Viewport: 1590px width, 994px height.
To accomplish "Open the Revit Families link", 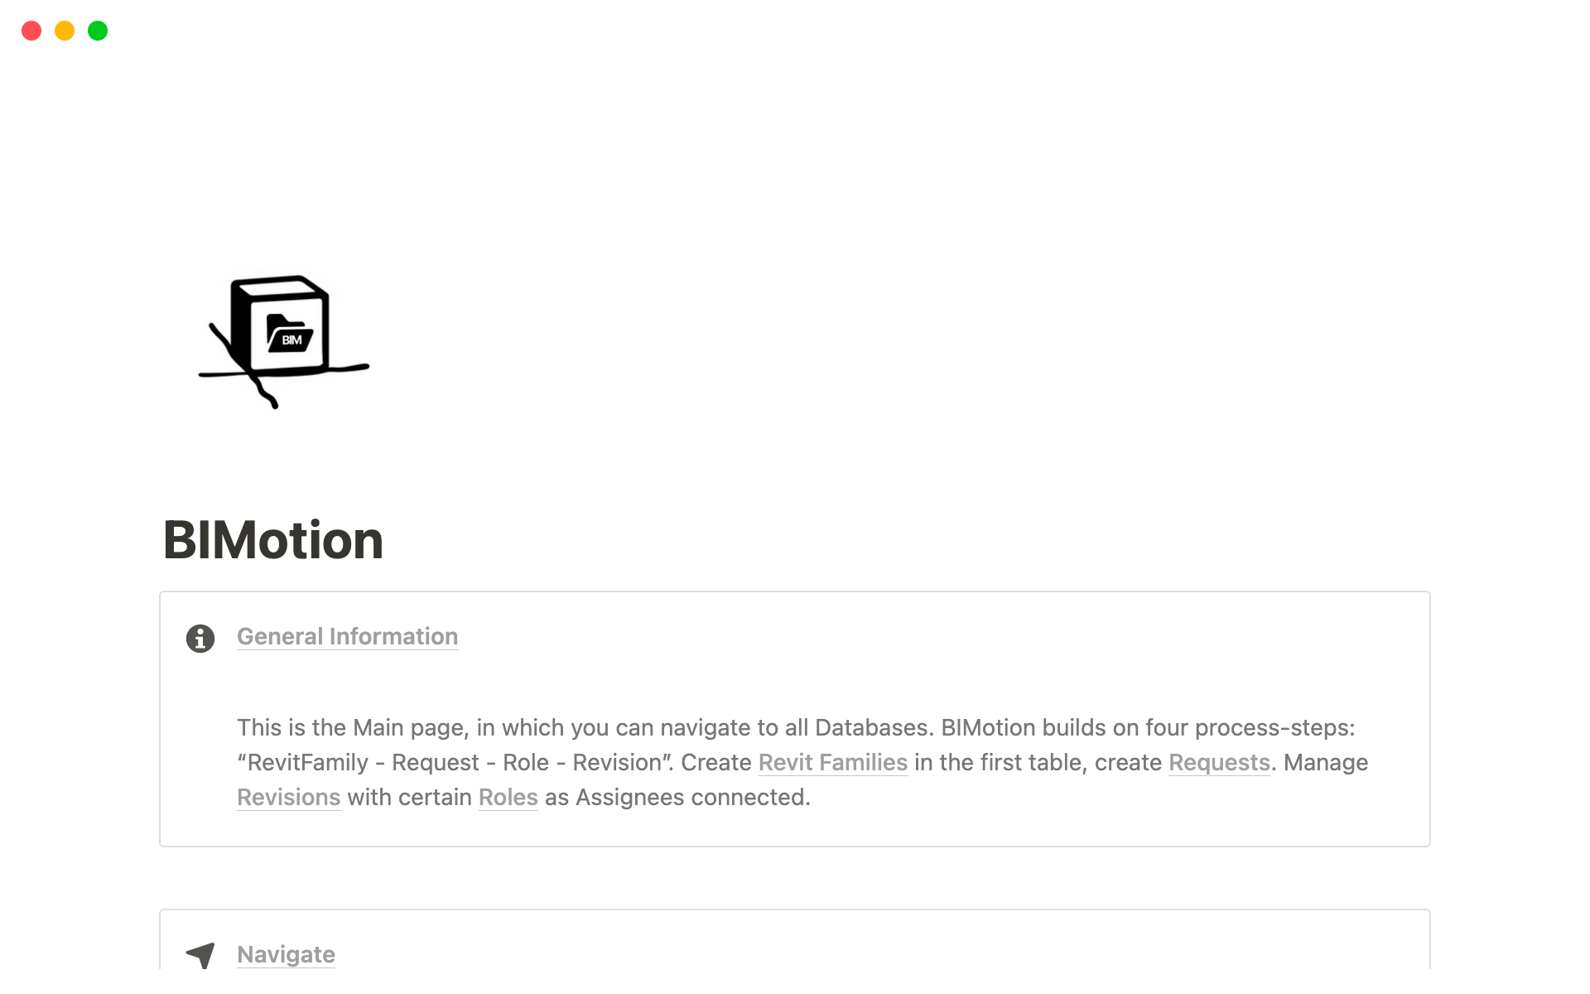I will (x=832, y=762).
